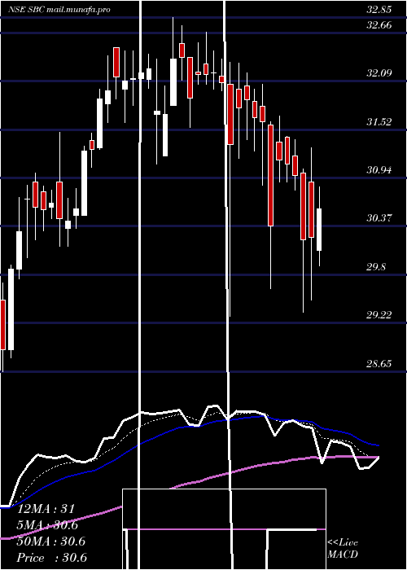
Task: Click the 28.65 price axis label
Action: click(x=379, y=363)
